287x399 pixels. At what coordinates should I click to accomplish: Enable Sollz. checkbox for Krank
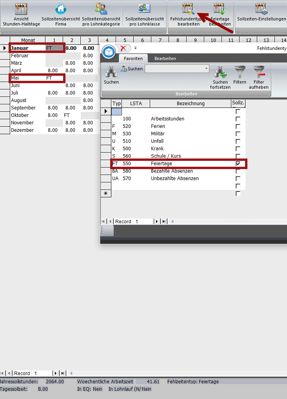[x=238, y=149]
